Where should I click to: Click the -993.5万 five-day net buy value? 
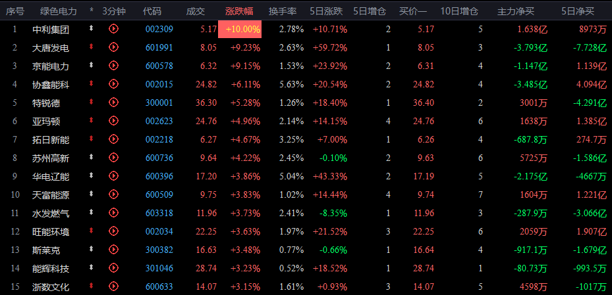[590, 269]
